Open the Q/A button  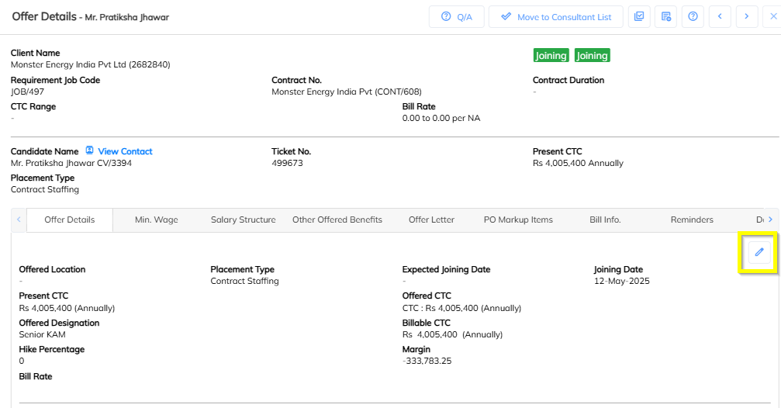click(x=457, y=16)
